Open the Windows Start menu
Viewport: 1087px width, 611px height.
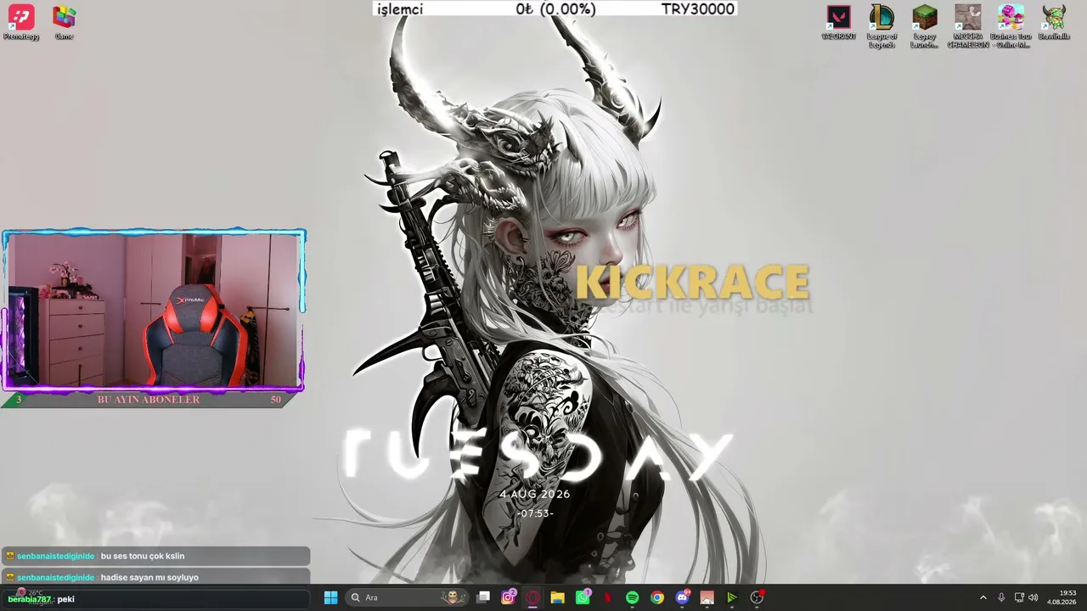[x=331, y=597]
